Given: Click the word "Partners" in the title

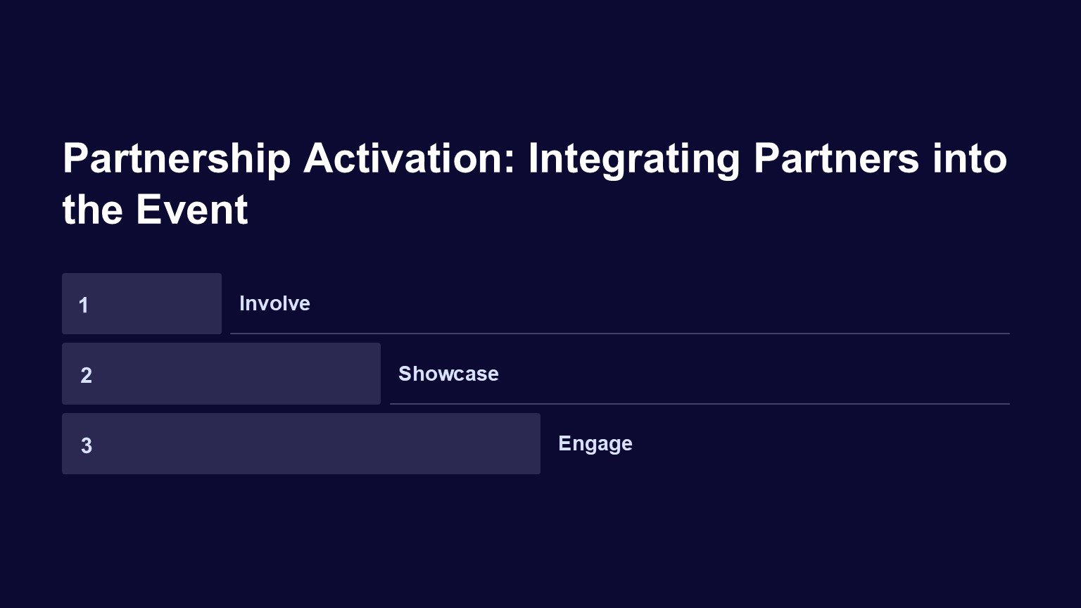Looking at the screenshot, I should tap(835, 158).
